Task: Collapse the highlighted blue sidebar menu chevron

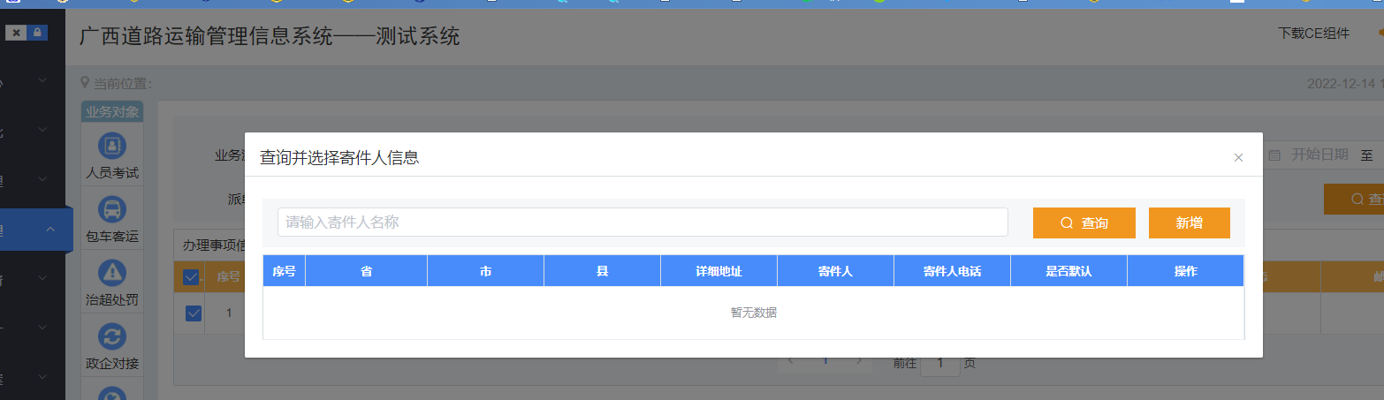Action: point(50,230)
